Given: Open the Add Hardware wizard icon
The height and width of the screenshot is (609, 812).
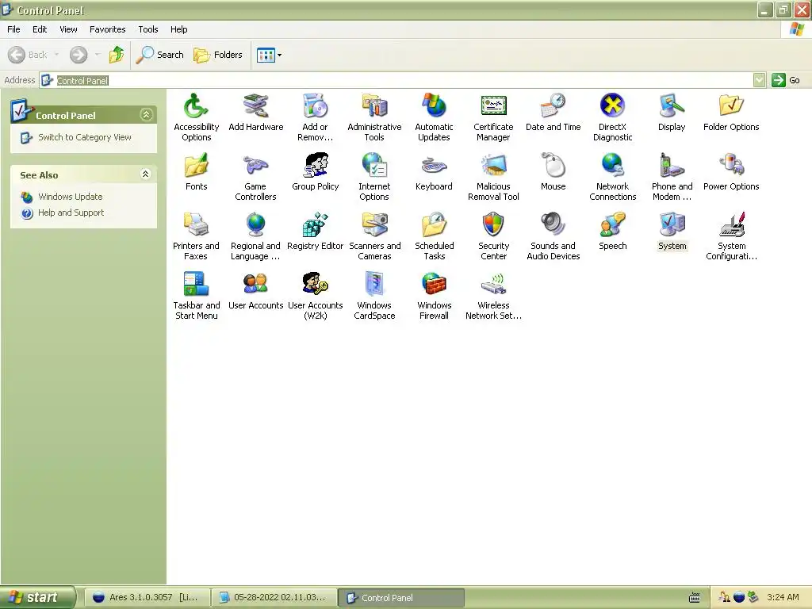Looking at the screenshot, I should [x=256, y=113].
